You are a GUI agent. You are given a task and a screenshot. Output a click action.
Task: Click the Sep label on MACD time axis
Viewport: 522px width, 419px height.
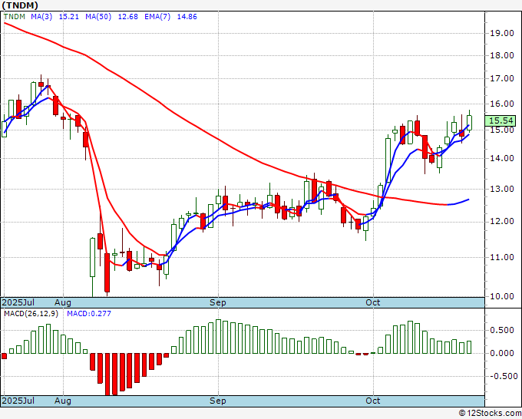(218, 401)
